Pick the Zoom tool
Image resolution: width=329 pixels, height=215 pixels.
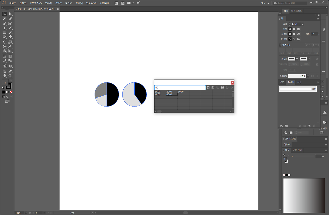tap(10, 76)
